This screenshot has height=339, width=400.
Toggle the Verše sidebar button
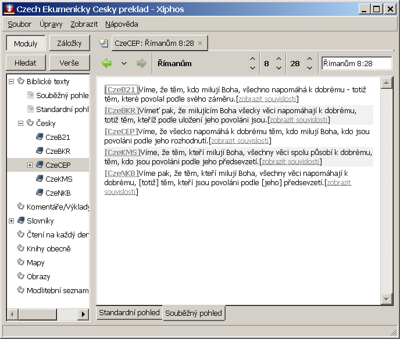[69, 63]
